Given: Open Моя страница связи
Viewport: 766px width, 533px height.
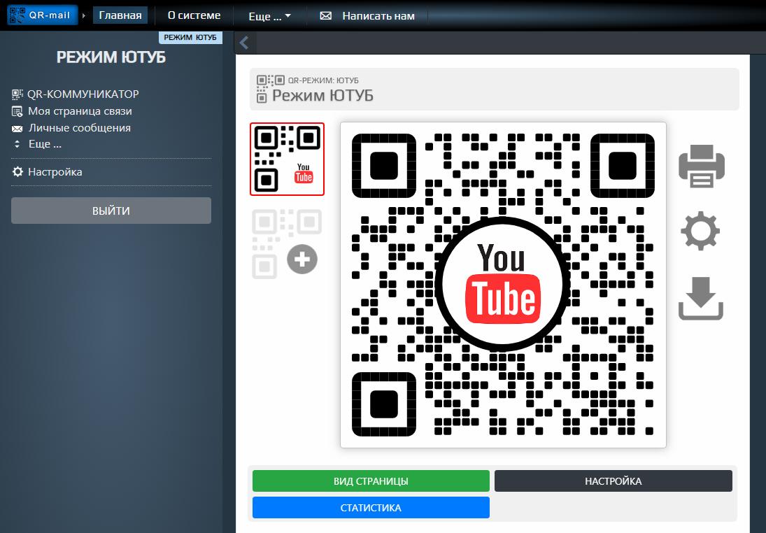Looking at the screenshot, I should 80,111.
